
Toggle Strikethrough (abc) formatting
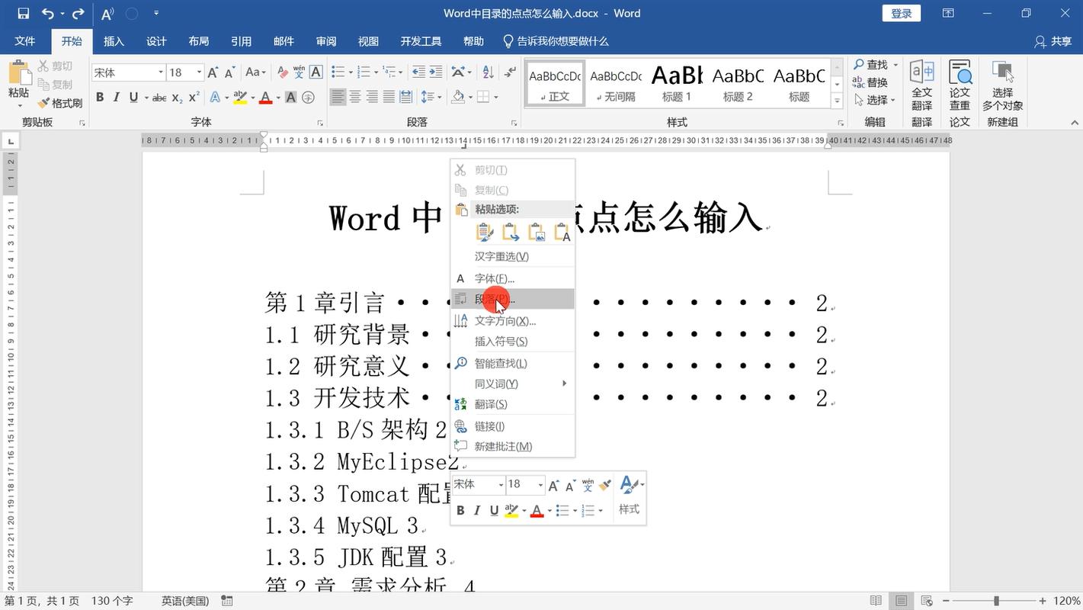(x=159, y=98)
